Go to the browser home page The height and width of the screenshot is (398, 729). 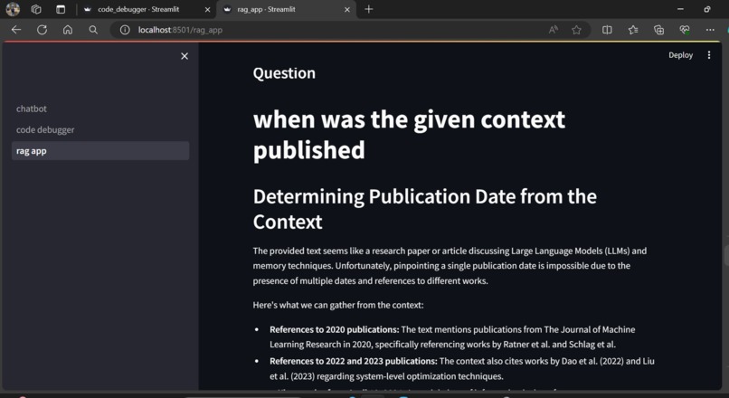click(68, 30)
